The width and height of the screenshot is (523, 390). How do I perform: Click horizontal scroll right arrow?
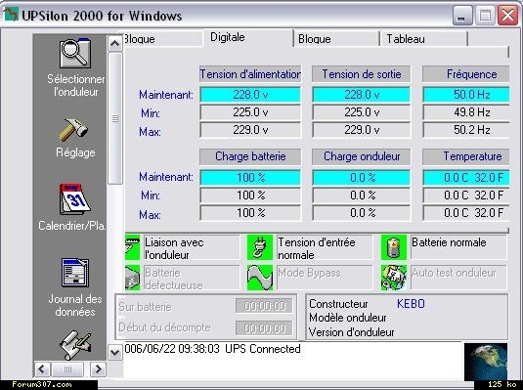pyautogui.click(x=98, y=369)
